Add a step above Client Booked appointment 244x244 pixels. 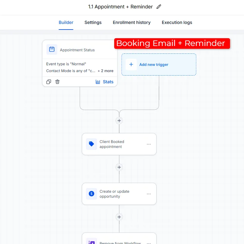pyautogui.click(x=119, y=121)
